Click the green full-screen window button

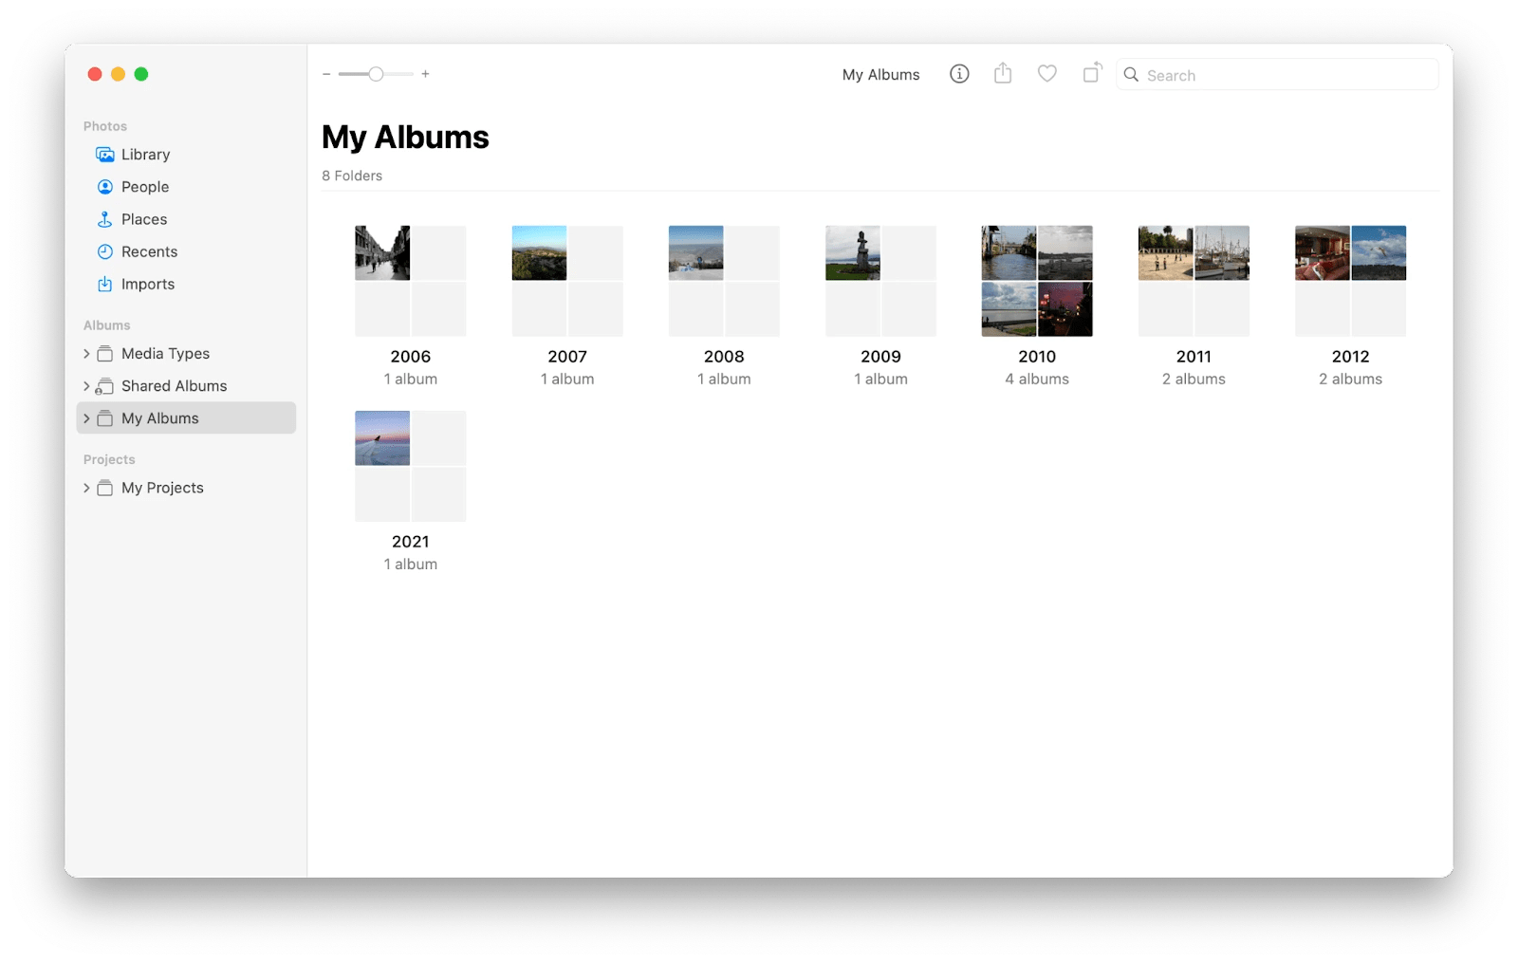(141, 74)
